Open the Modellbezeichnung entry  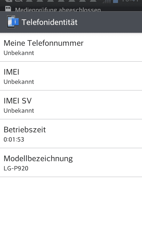pyautogui.click(x=71, y=162)
